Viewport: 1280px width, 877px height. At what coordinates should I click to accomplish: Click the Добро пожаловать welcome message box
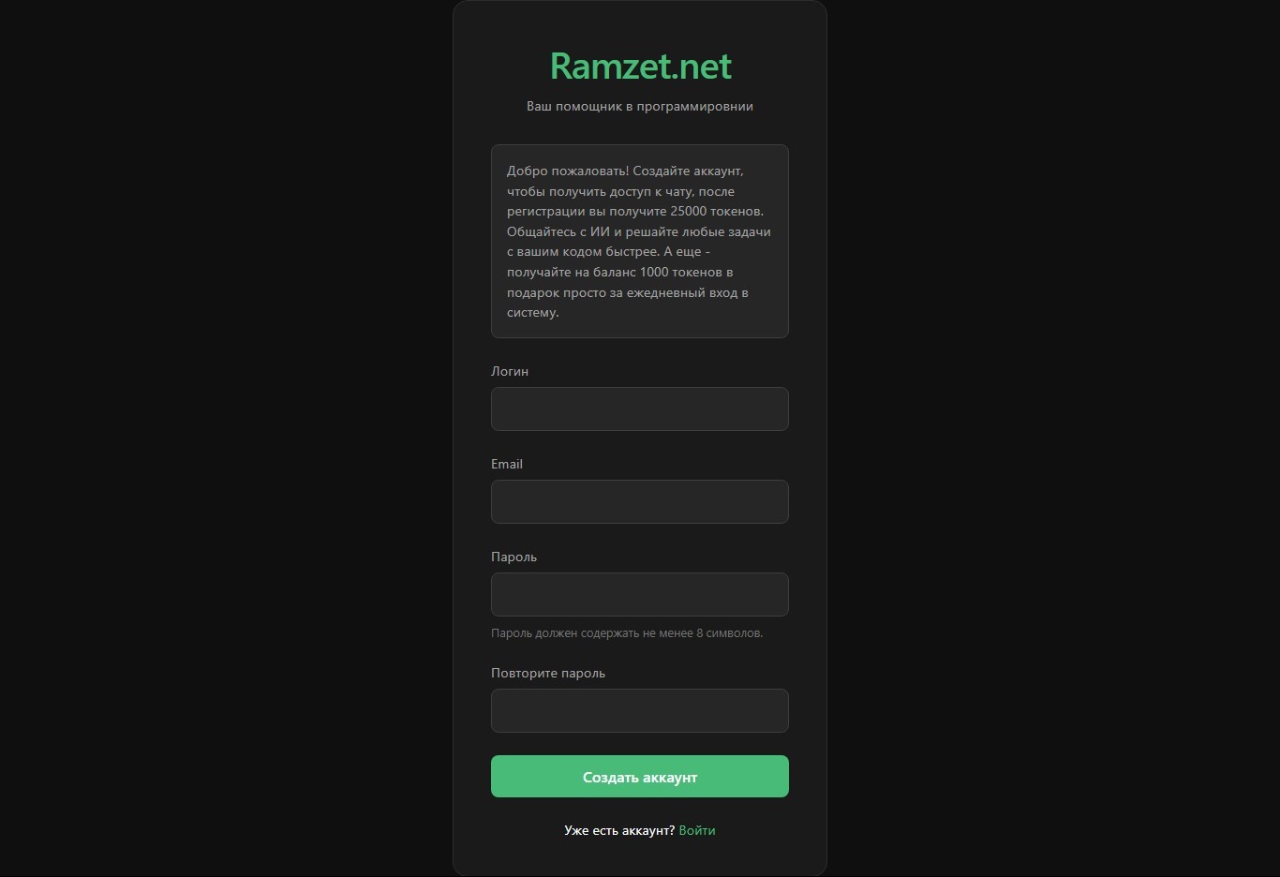coord(640,241)
